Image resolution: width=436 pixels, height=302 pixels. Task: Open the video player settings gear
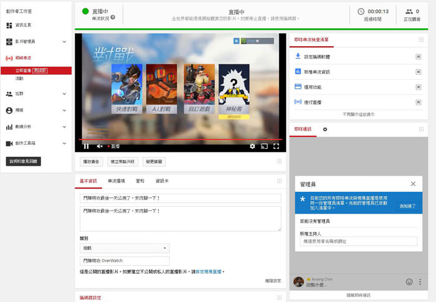[252, 146]
